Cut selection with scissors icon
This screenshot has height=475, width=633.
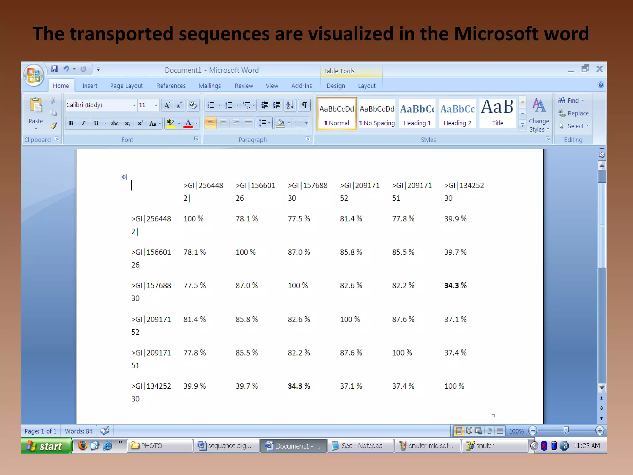pyautogui.click(x=53, y=101)
